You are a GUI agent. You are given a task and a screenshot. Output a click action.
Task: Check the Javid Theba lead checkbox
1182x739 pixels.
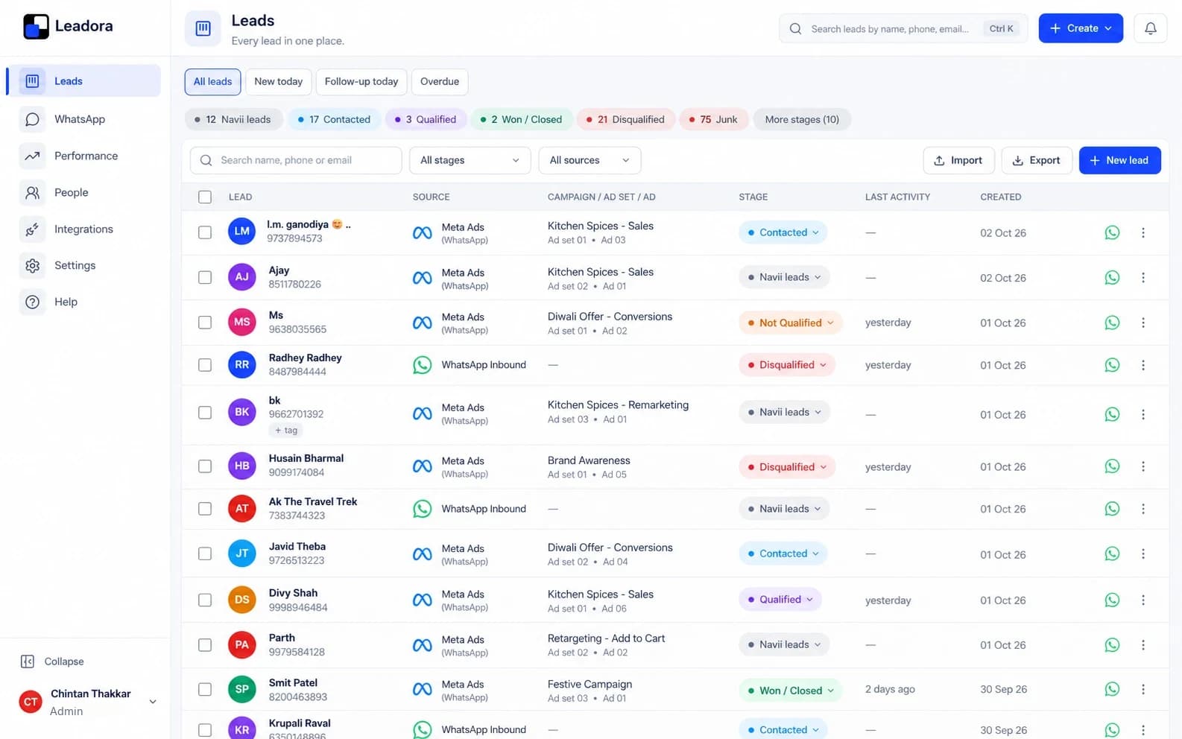click(x=205, y=554)
